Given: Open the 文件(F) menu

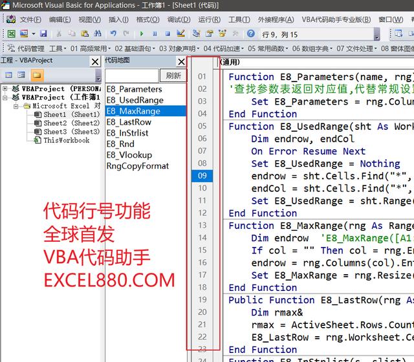Looking at the screenshot, I should pos(30,19).
